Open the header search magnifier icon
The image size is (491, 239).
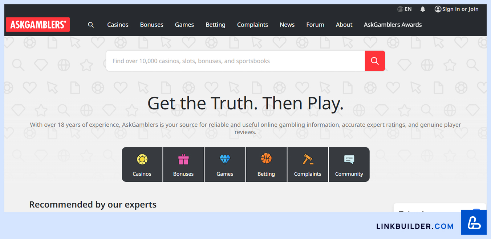click(91, 25)
